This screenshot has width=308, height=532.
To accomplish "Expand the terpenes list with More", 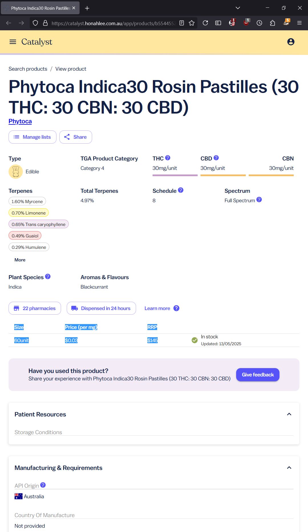I will tap(20, 260).
